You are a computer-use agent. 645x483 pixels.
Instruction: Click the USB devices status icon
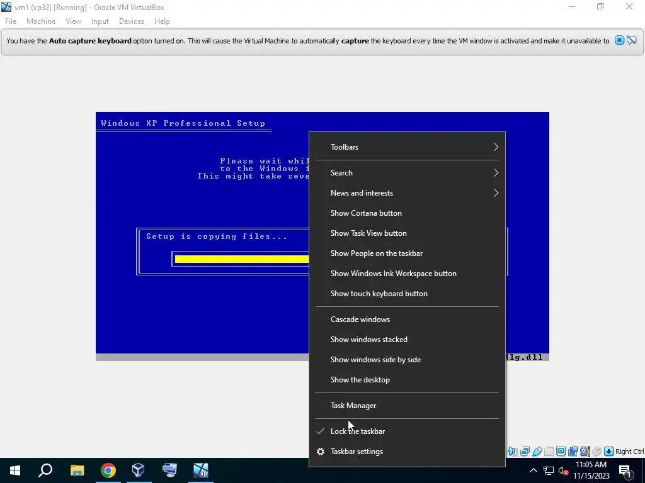(x=537, y=452)
